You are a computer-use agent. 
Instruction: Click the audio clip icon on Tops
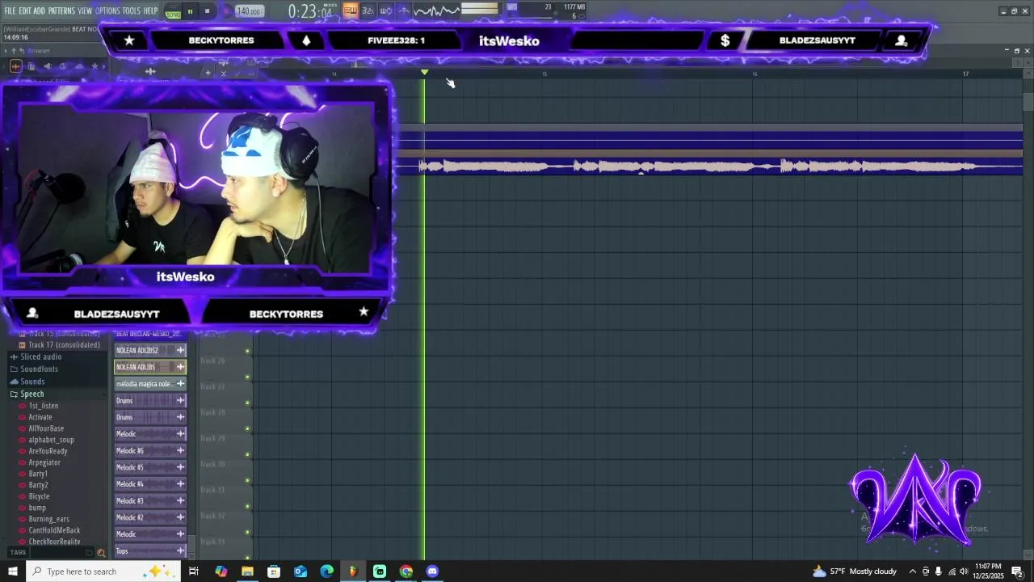pyautogui.click(x=181, y=551)
